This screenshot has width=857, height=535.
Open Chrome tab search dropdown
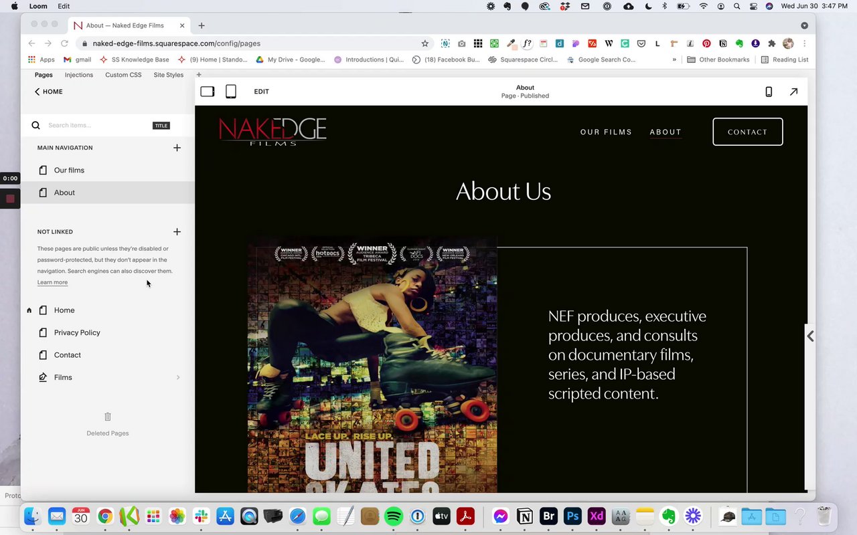pyautogui.click(x=804, y=25)
